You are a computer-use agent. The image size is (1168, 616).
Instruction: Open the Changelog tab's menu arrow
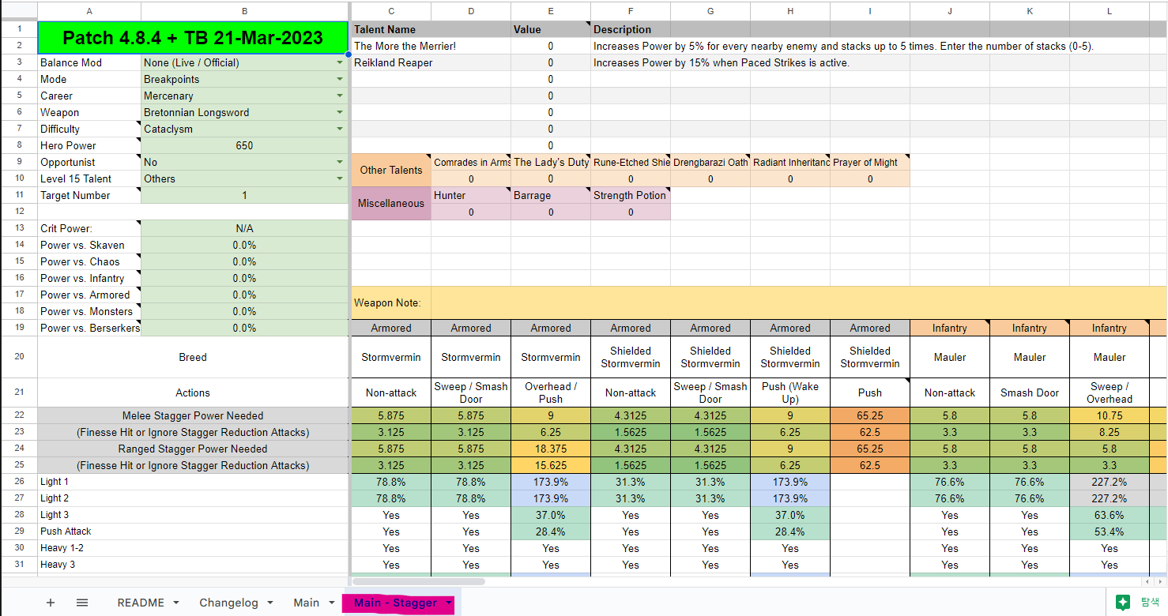pos(269,603)
